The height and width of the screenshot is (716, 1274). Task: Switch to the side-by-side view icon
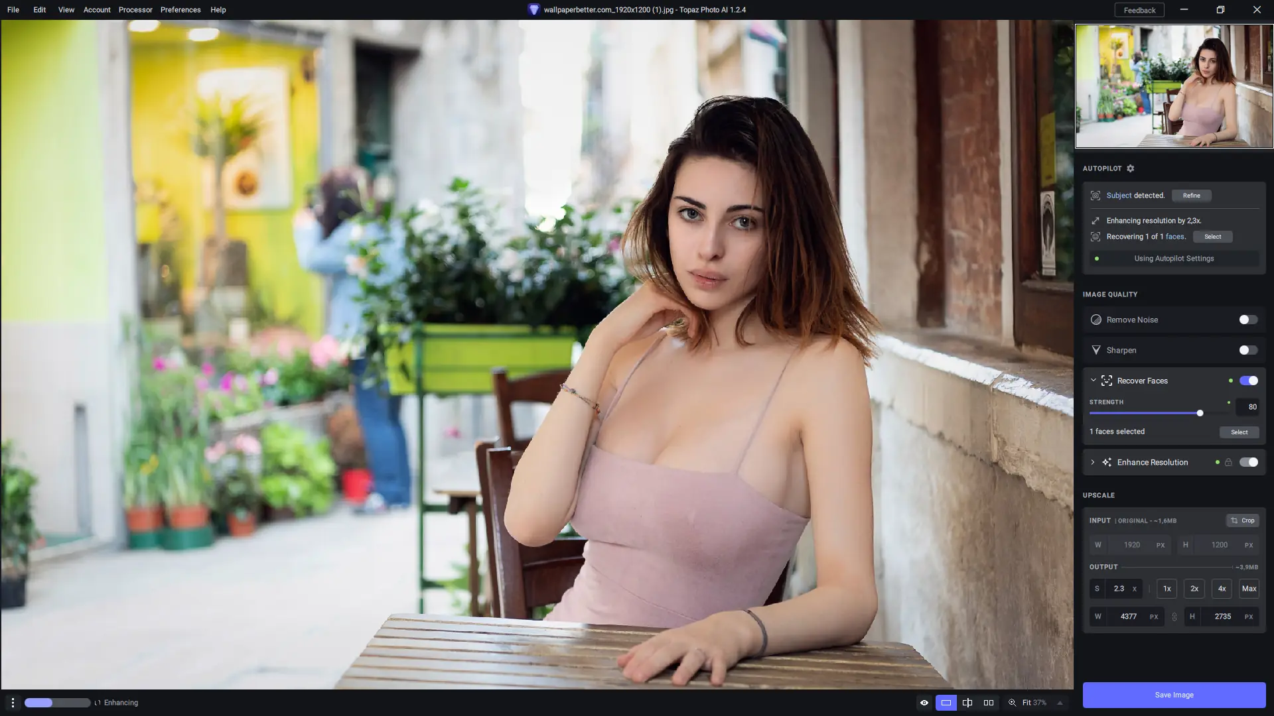[988, 703]
